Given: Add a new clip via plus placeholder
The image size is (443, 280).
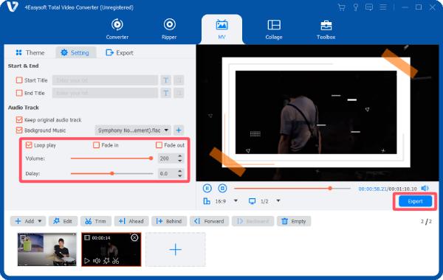Looking at the screenshot, I should 176,250.
